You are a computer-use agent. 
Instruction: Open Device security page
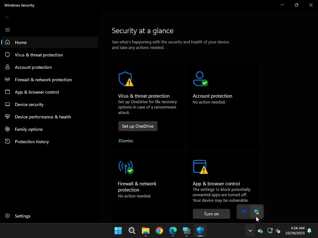(x=50, y=104)
